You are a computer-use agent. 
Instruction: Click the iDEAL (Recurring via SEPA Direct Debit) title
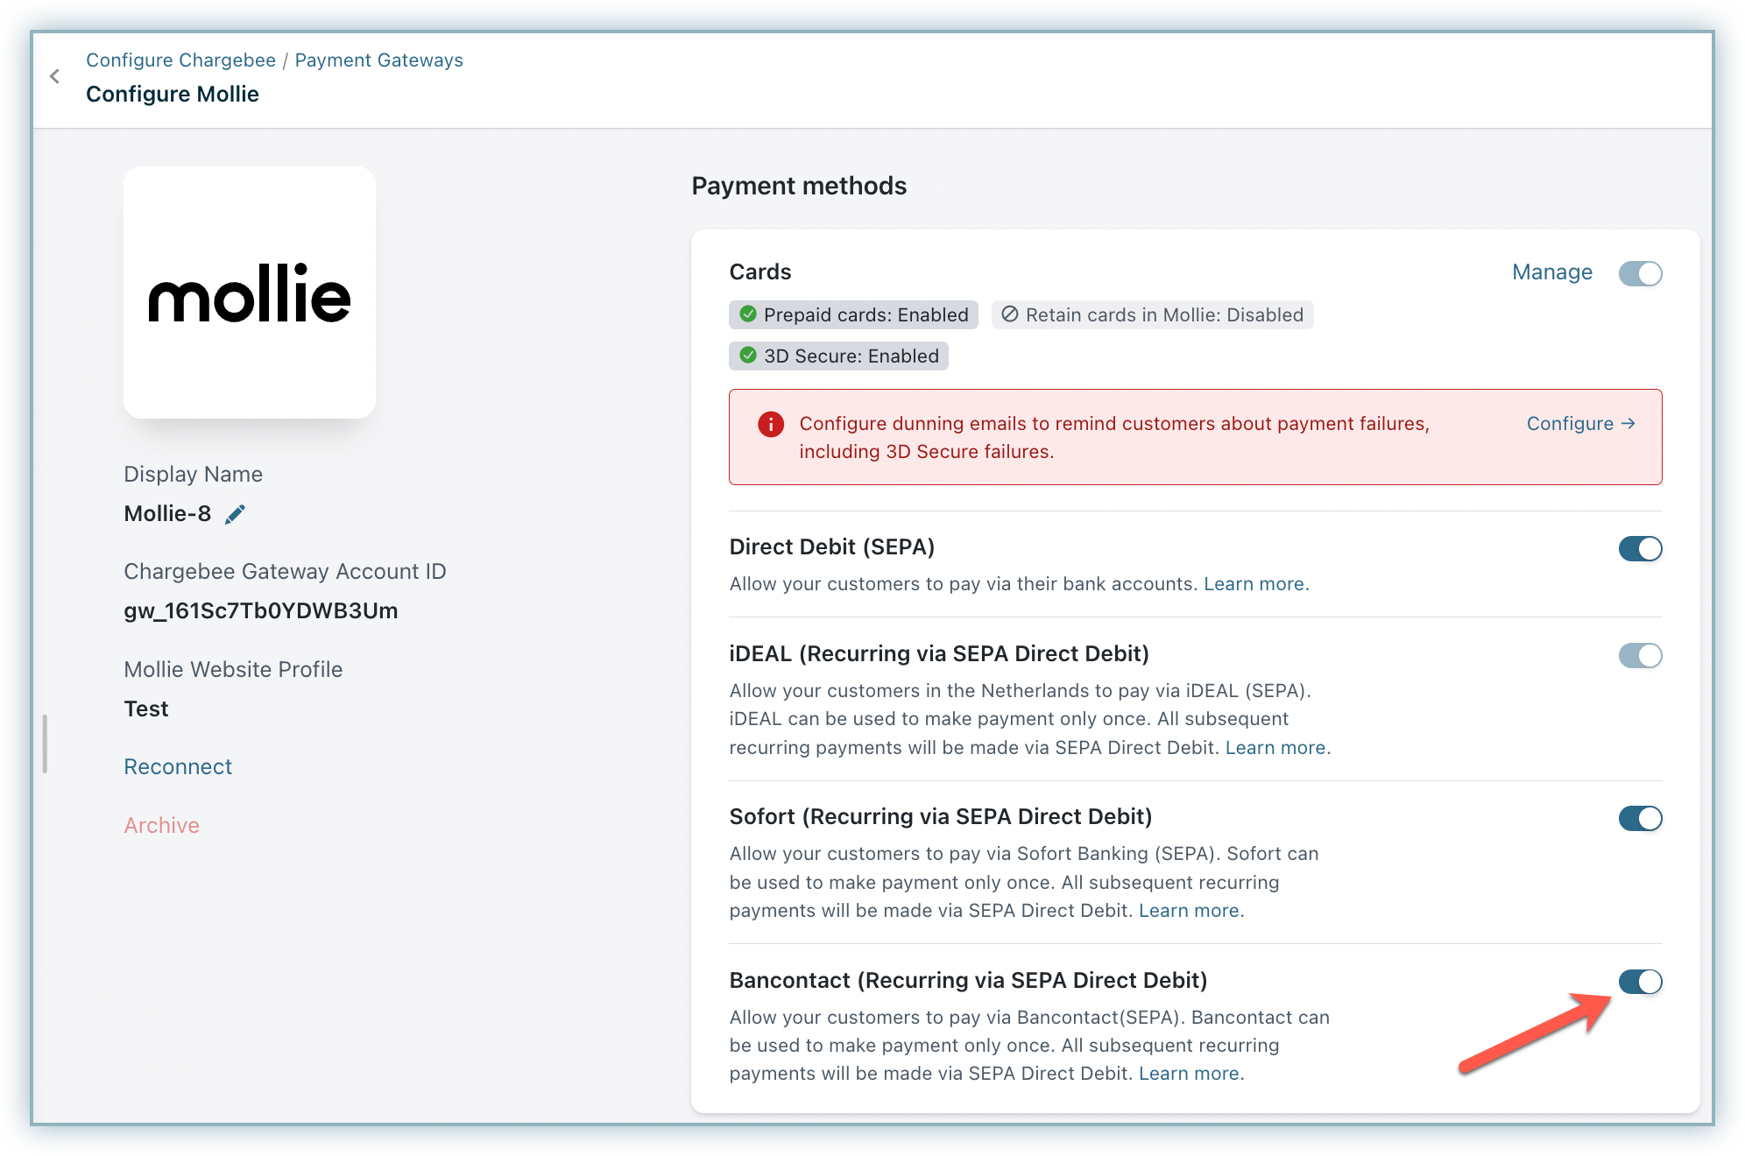(x=939, y=654)
